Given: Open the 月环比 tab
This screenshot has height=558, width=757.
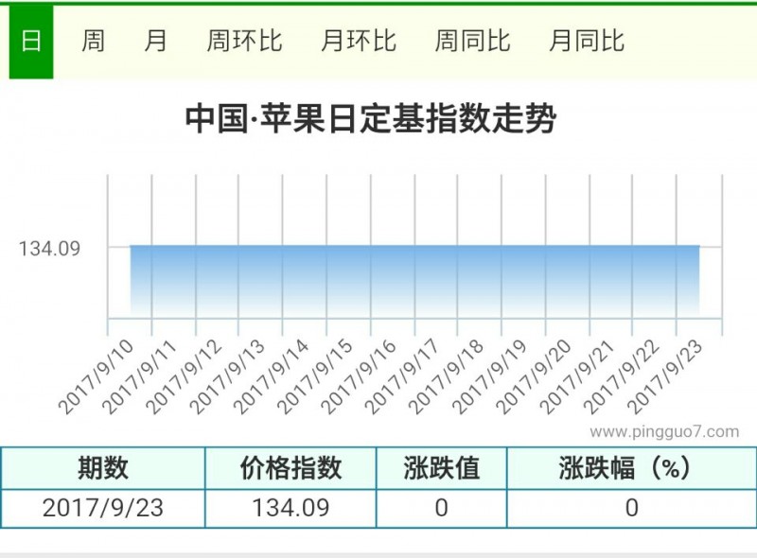Looking at the screenshot, I should tap(359, 41).
